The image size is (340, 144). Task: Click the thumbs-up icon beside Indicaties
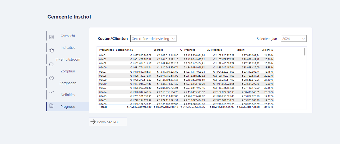pyautogui.click(x=51, y=50)
